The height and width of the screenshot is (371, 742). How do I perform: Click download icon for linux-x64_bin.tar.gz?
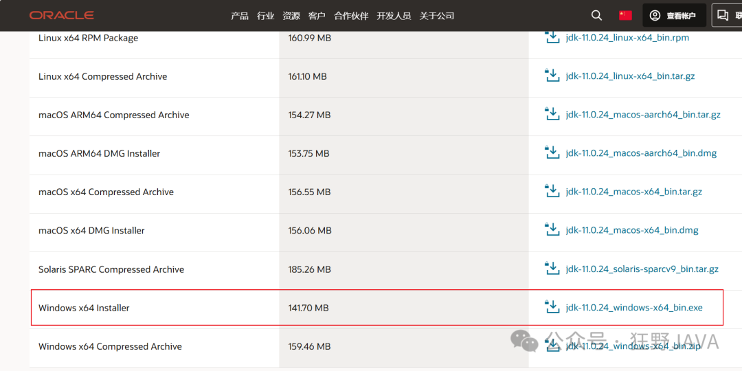click(x=552, y=76)
